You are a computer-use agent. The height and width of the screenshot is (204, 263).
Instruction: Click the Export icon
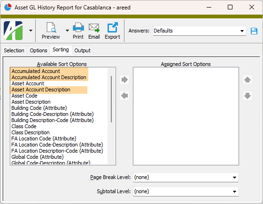click(112, 27)
